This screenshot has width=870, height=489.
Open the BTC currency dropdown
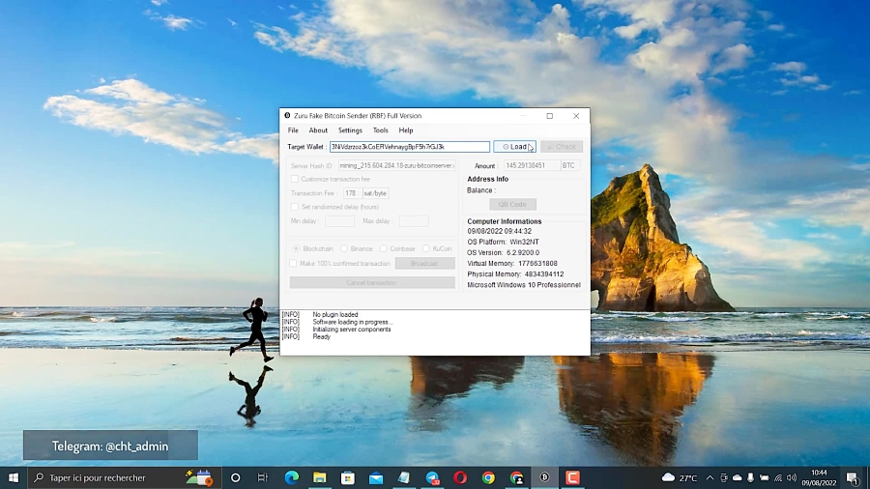[569, 165]
